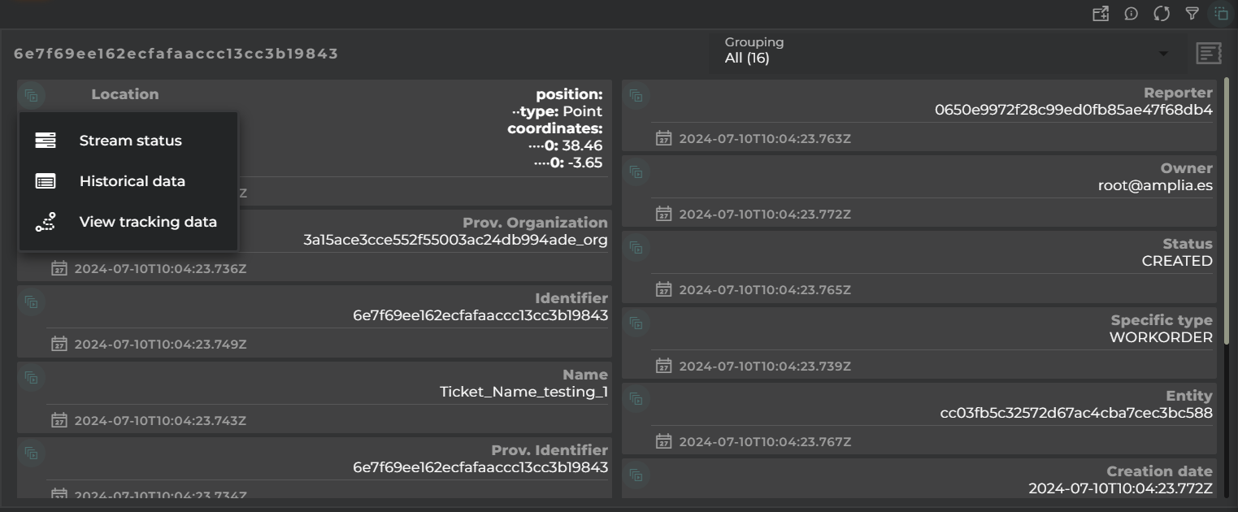This screenshot has width=1238, height=512.
Task: Click the Specific type card's stream icon
Action: pyautogui.click(x=636, y=323)
